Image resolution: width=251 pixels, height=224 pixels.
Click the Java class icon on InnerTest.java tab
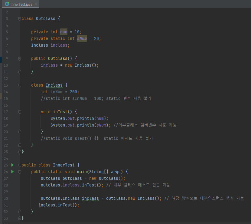[x=7, y=4]
